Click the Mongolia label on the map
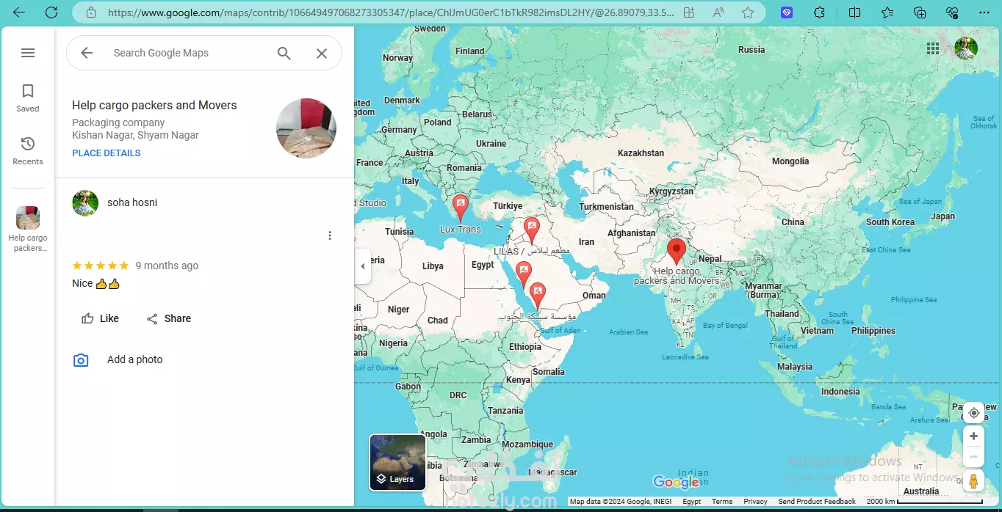This screenshot has width=1002, height=512. pos(790,161)
